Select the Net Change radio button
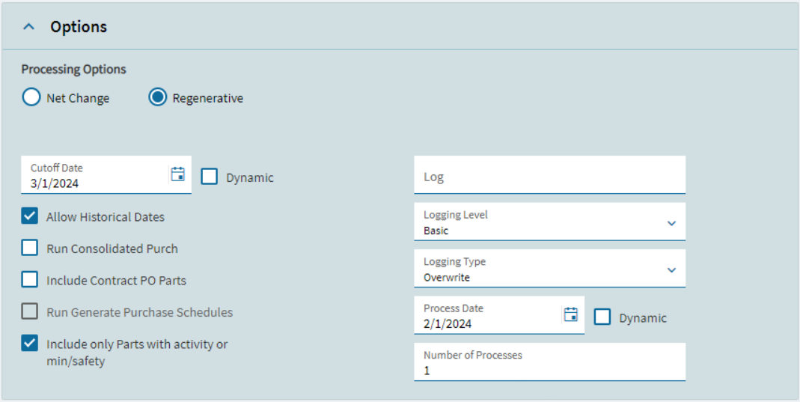This screenshot has height=402, width=800. pos(31,98)
